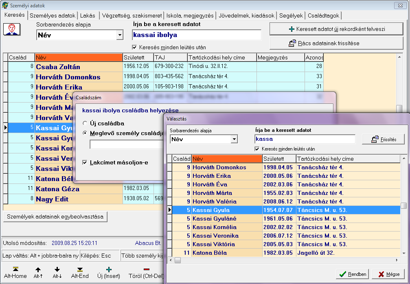Click the Alt-End last record icon
Screen dimensions: 410x284
[x=80, y=269]
